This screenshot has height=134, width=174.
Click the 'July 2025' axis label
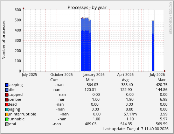pyautogui.click(x=29, y=75)
